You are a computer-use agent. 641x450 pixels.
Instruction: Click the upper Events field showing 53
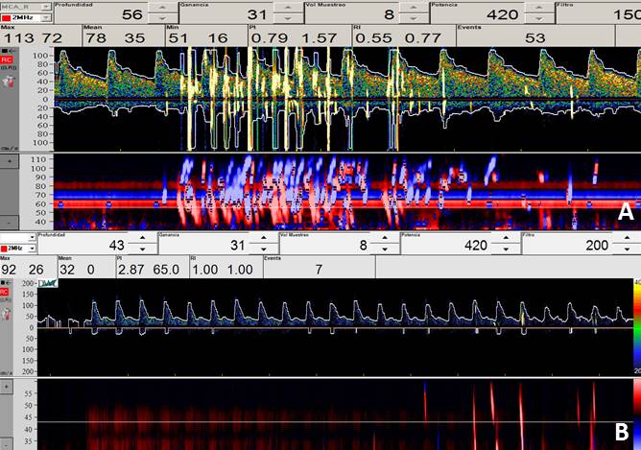(x=534, y=38)
